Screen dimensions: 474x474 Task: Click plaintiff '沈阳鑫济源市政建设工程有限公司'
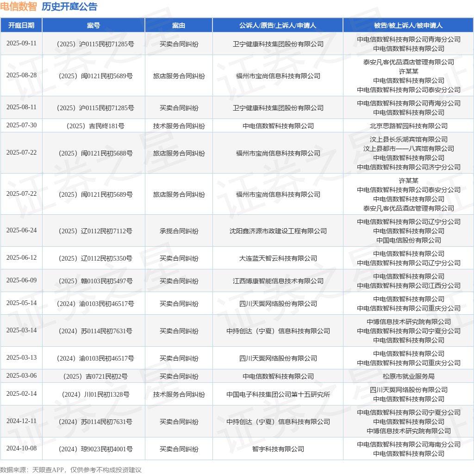pos(278,231)
